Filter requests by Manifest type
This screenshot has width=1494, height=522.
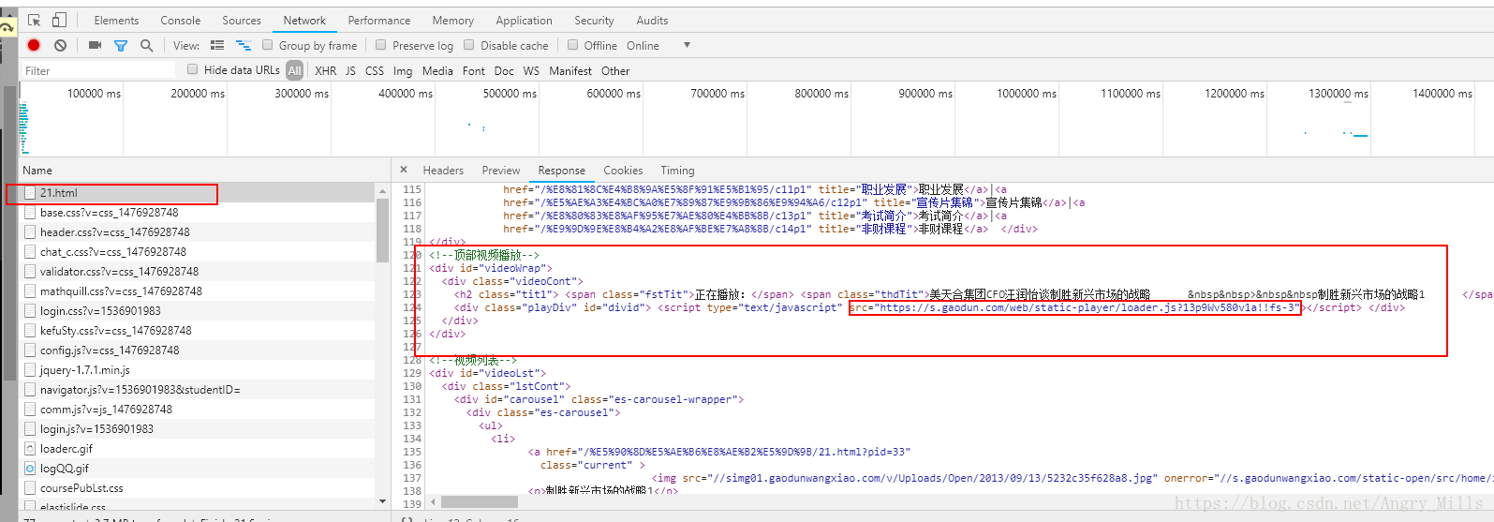click(x=570, y=70)
